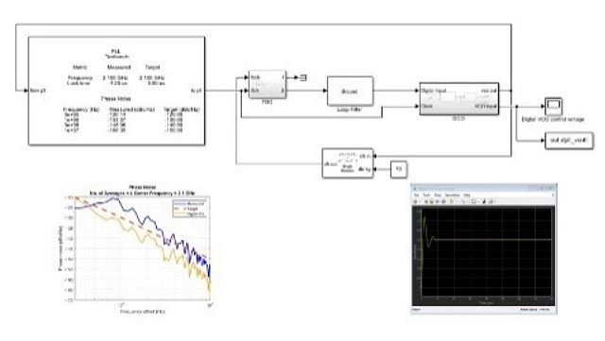Viewport: 605px width, 341px height.
Task: Select the Loop Filter block
Action: [x=350, y=91]
